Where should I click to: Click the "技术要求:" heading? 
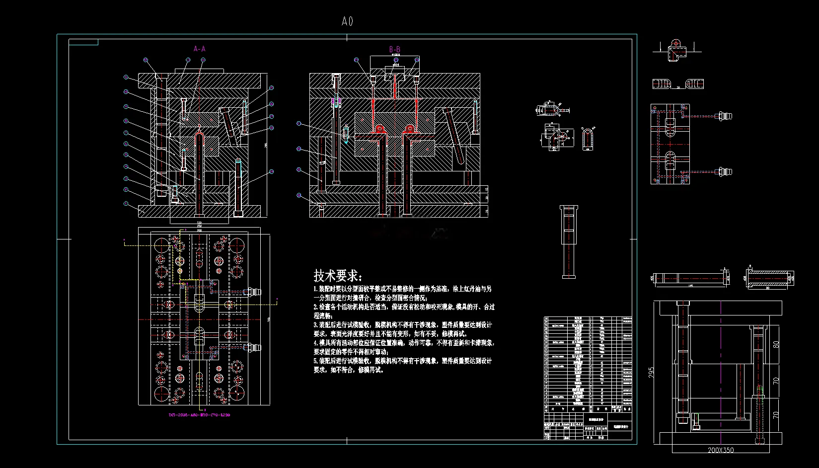pyautogui.click(x=338, y=275)
